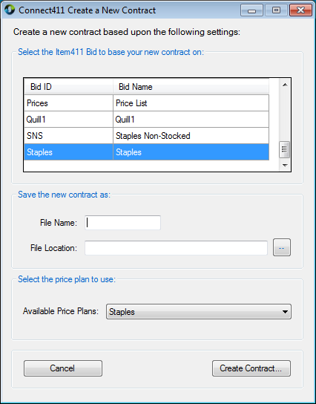Click the Connect411 app icon in title bar
Screen dimensions: 316x404
tap(10, 10)
